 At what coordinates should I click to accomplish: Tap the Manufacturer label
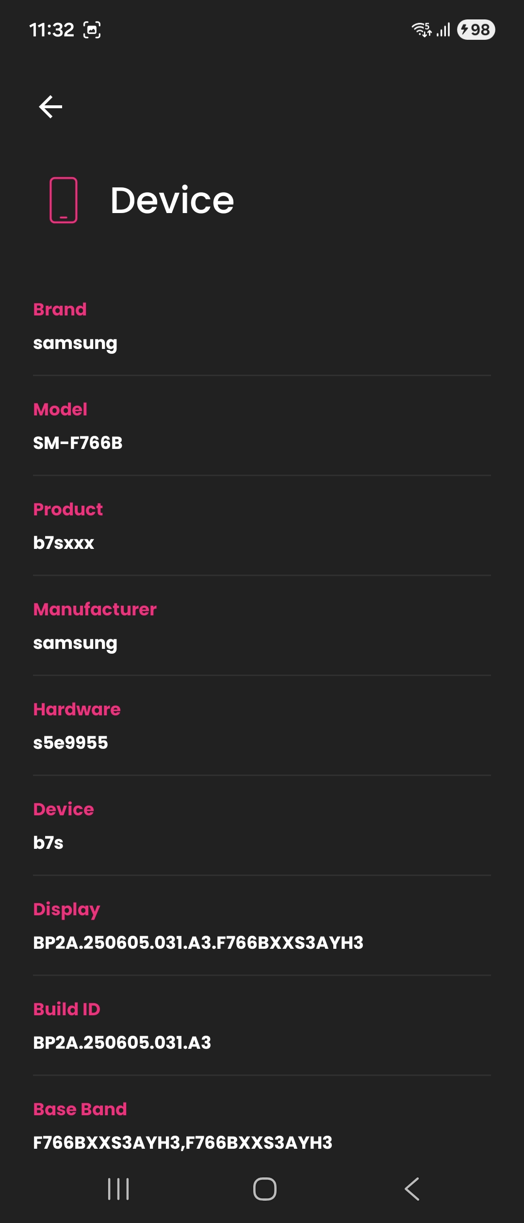(x=95, y=609)
